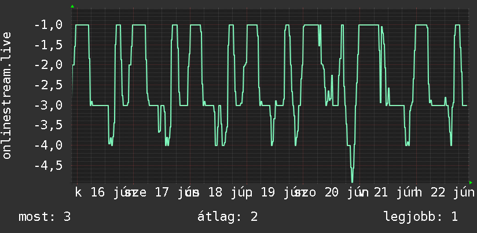This screenshot has width=477, height=233.
Task: Click the 'most: 3' current value
Action: pos(45,217)
